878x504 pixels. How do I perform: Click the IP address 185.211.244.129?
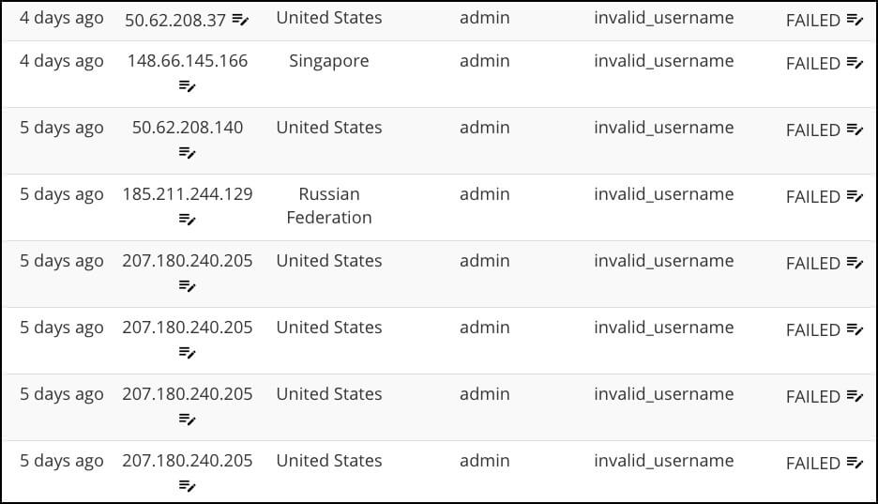pyautogui.click(x=188, y=194)
